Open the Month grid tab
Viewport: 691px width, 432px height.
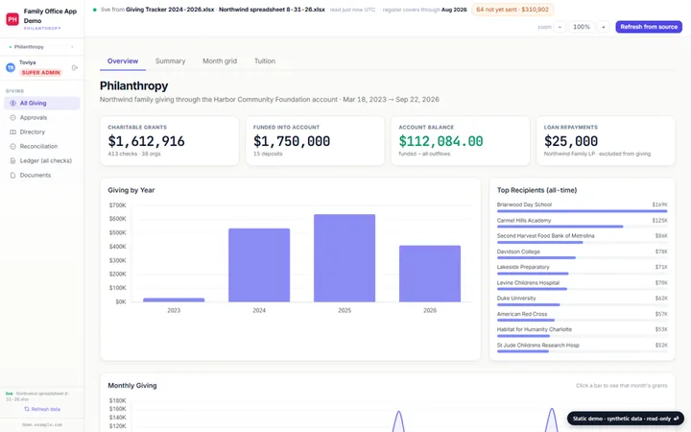pyautogui.click(x=220, y=61)
